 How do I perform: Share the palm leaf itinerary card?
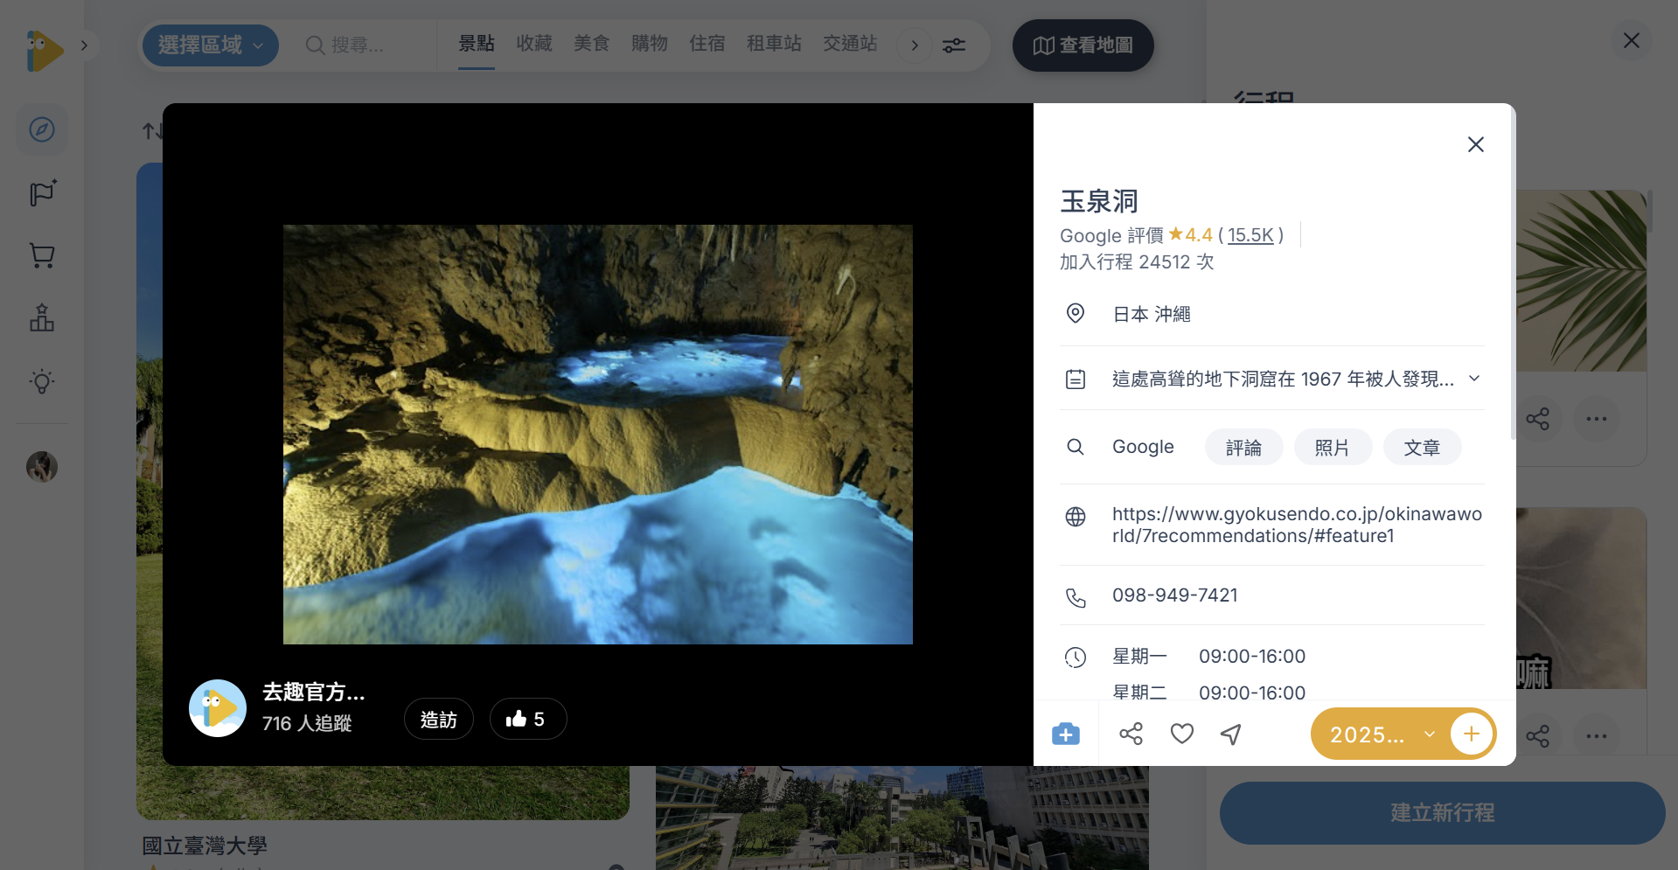[x=1537, y=419]
